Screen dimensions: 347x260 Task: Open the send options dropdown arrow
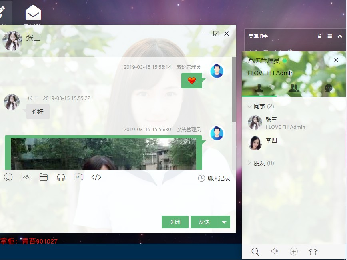click(x=224, y=222)
